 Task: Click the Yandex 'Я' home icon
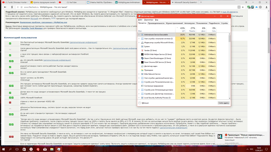[12, 7]
